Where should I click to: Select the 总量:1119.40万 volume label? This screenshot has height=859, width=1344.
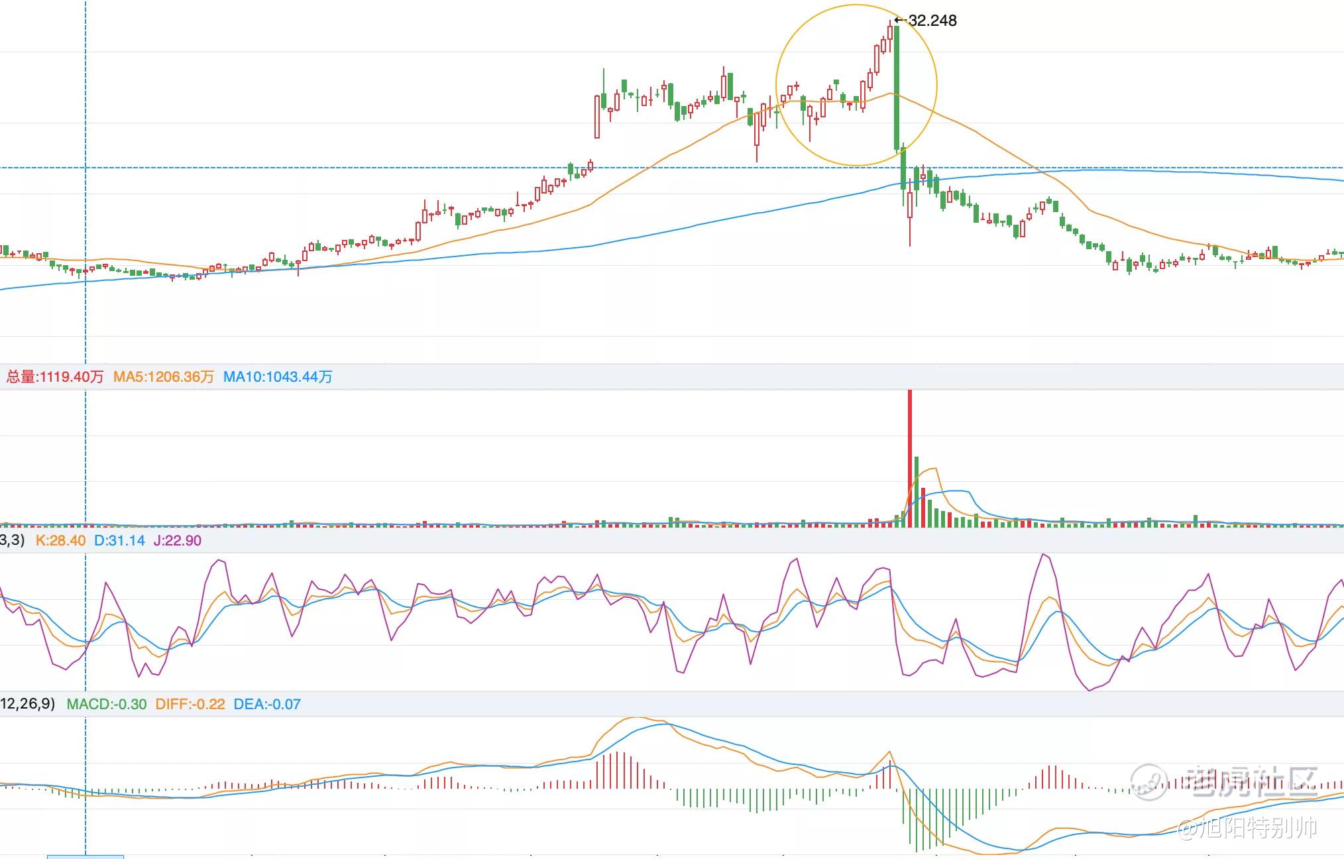(55, 377)
